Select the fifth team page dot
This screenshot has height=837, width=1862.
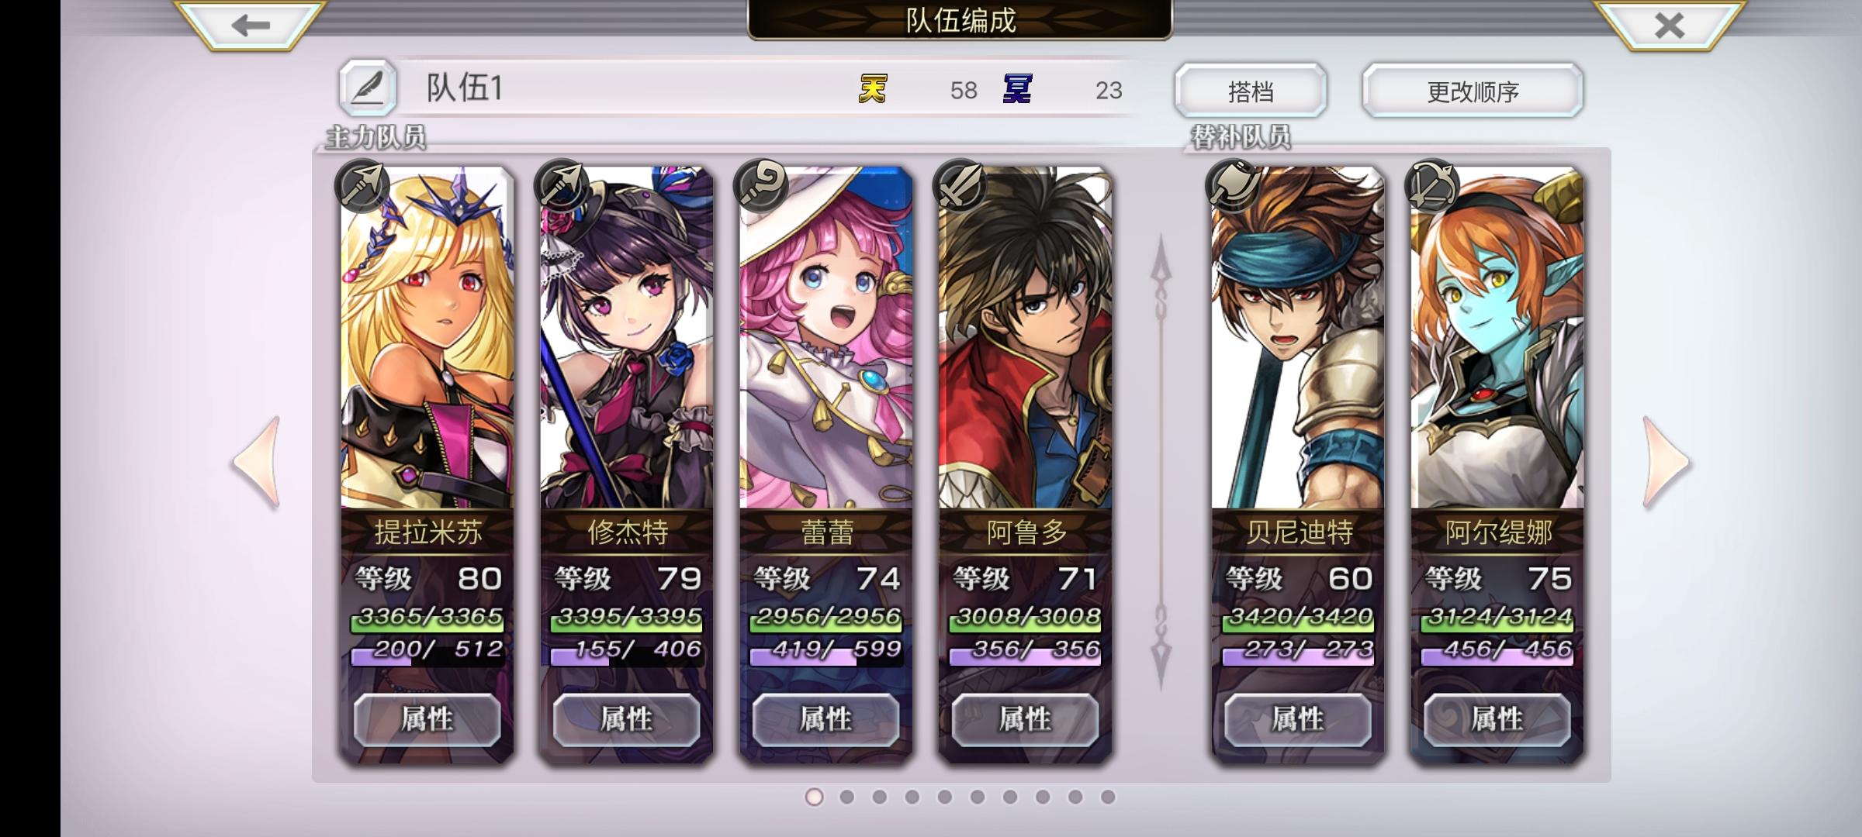pos(944,797)
